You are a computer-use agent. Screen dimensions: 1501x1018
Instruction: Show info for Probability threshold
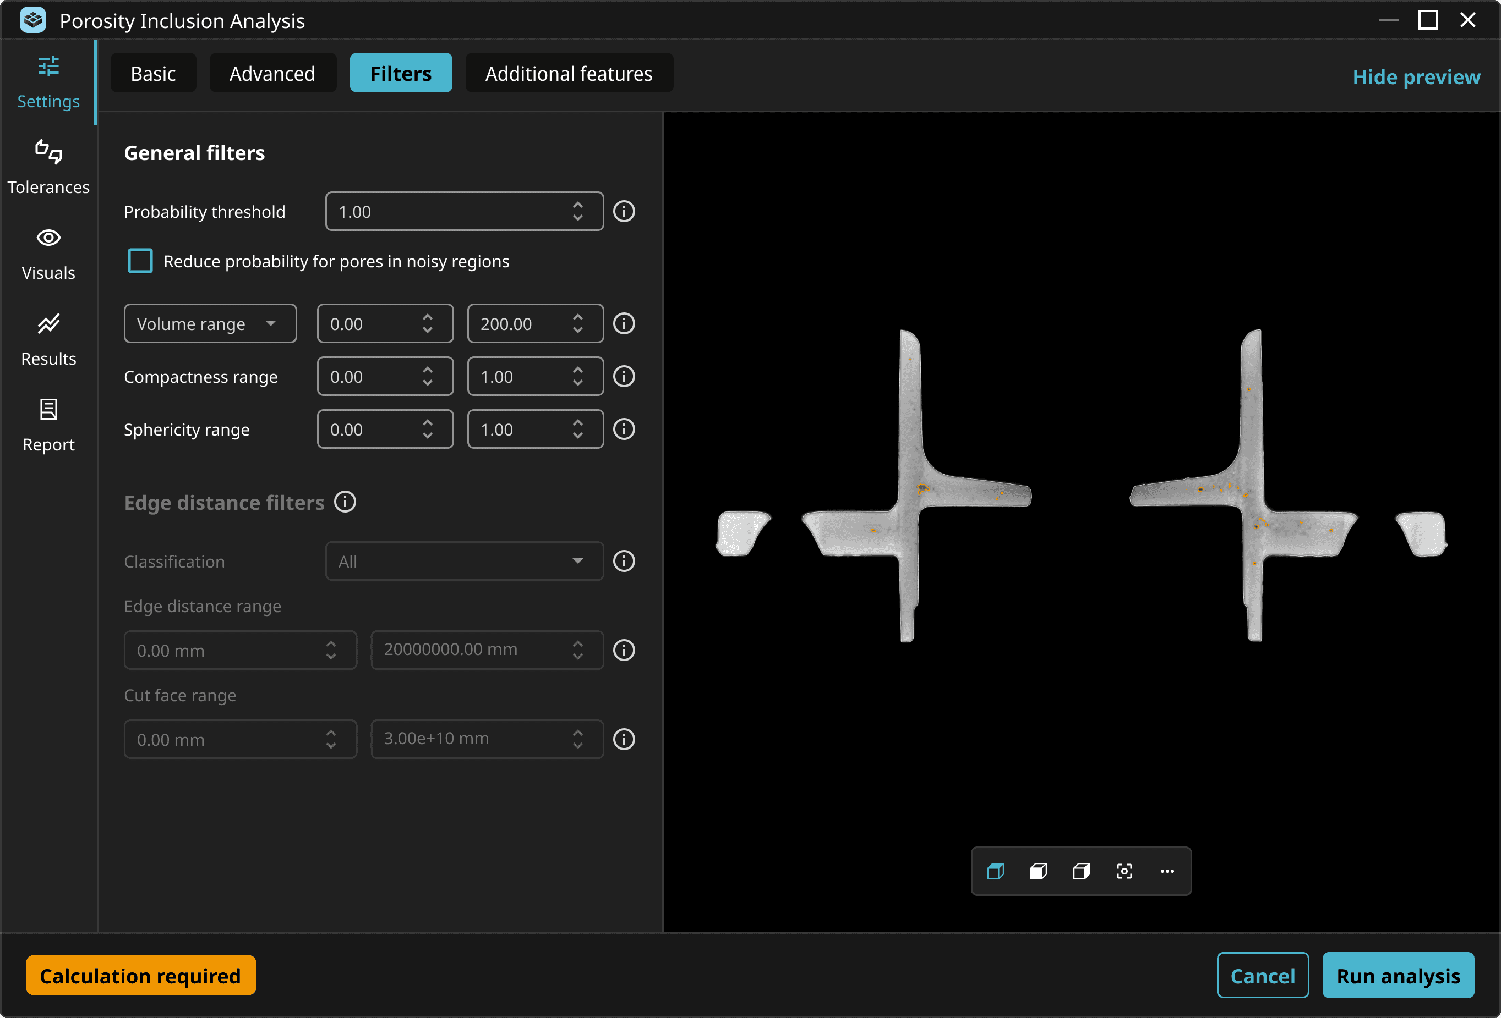pyautogui.click(x=624, y=211)
